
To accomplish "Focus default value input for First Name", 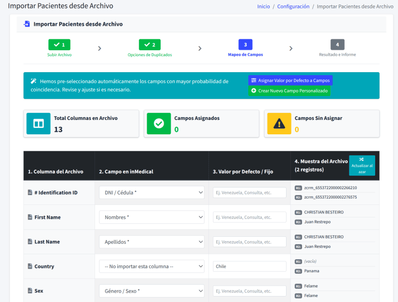I will tap(250, 217).
